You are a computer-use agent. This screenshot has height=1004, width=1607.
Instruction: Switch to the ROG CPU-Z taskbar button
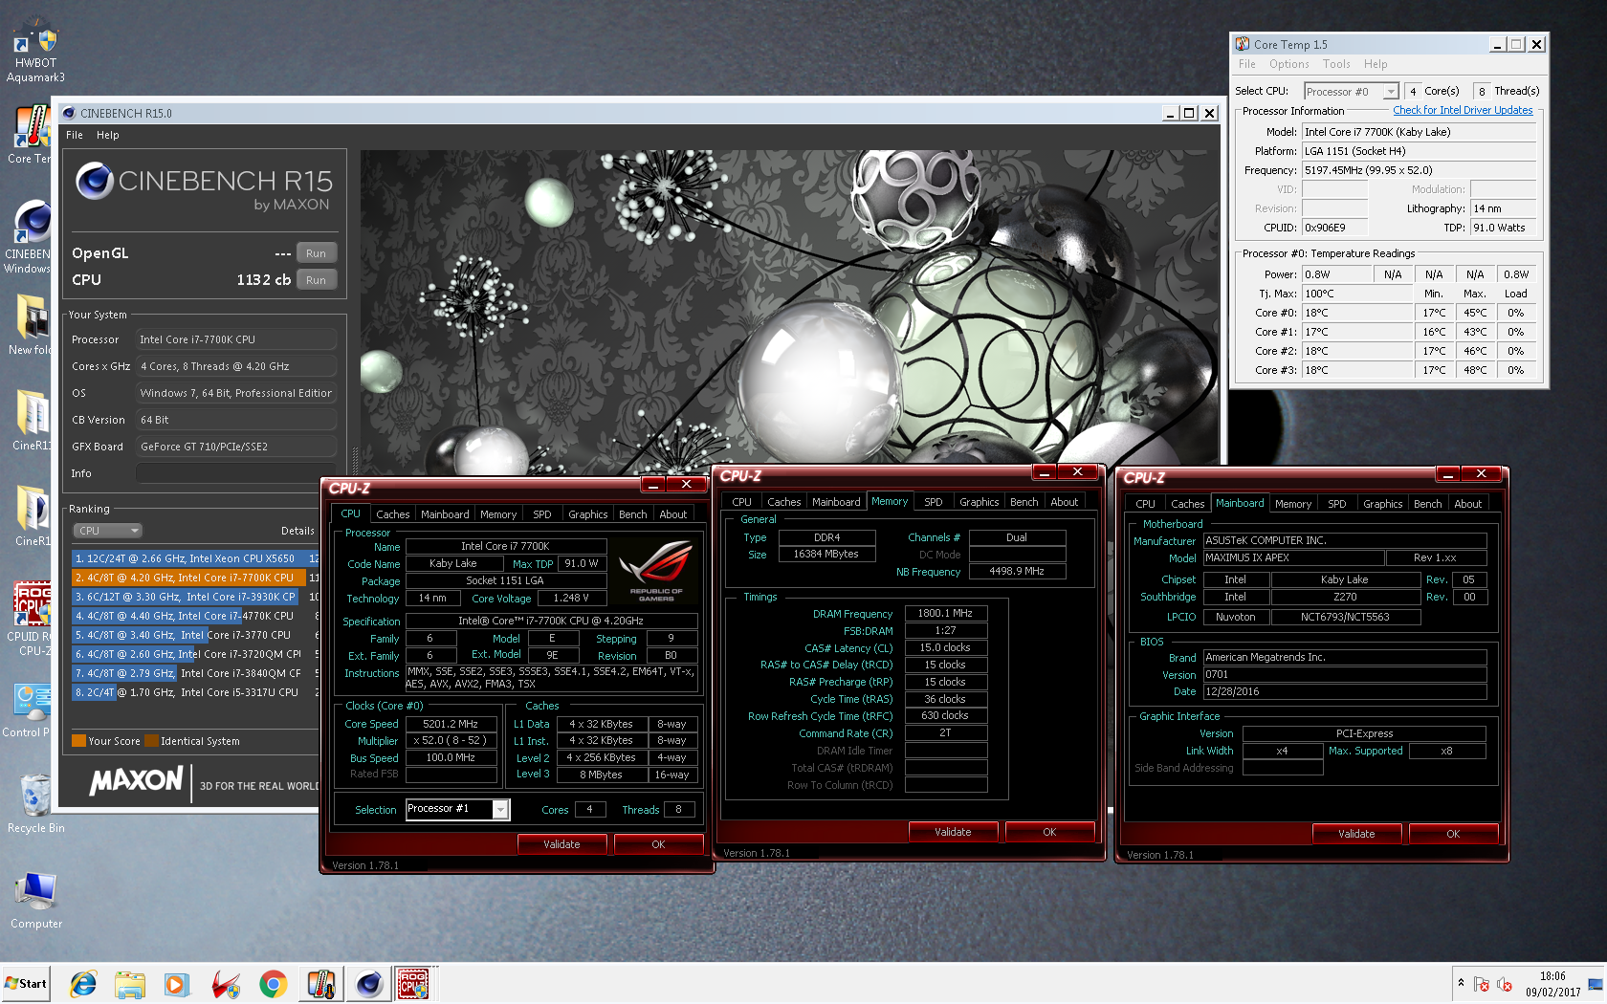point(414,984)
